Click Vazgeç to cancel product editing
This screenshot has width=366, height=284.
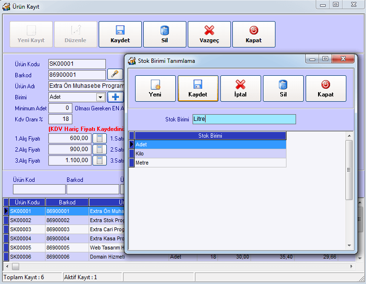coord(209,35)
